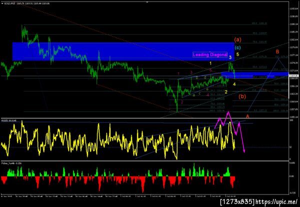Screen dimensions: 300x207
Task: Select the yellow '2' wave label
Action: [226, 92]
